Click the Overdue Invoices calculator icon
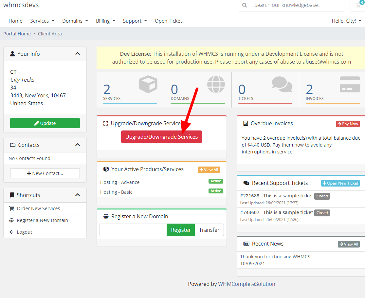The image size is (365, 298). [246, 123]
